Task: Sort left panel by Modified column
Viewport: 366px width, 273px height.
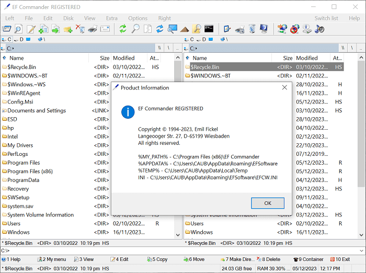Action: pos(124,58)
